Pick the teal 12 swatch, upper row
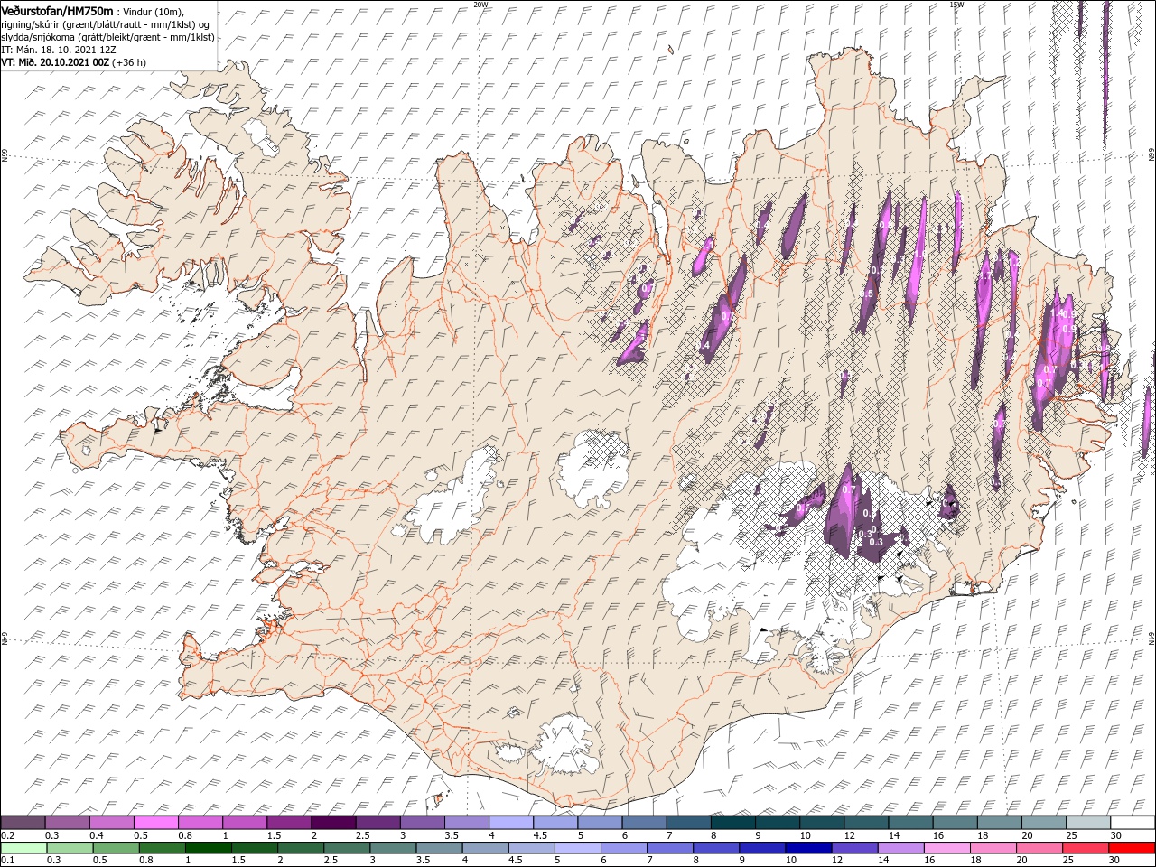Screen dimensions: 1156x867 point(866,823)
